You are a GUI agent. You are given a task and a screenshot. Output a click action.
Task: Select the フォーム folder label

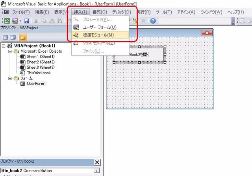[x=26, y=79]
